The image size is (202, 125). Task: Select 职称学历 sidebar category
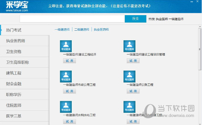pos(24,95)
